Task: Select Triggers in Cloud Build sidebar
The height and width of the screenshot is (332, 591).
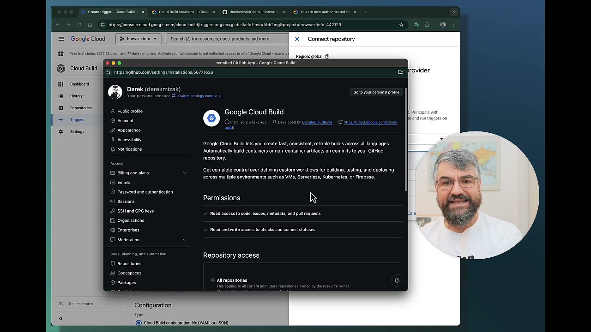Action: click(77, 120)
